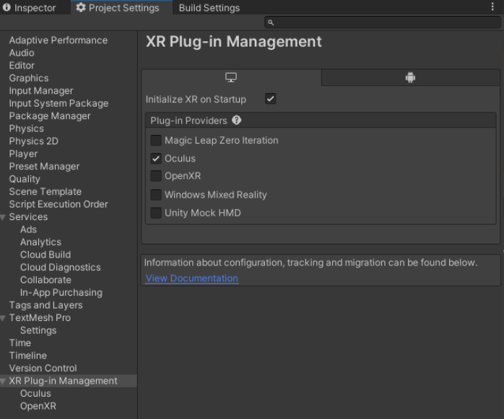Check the Unity Mock HMD provider
504x419 pixels.
click(156, 213)
